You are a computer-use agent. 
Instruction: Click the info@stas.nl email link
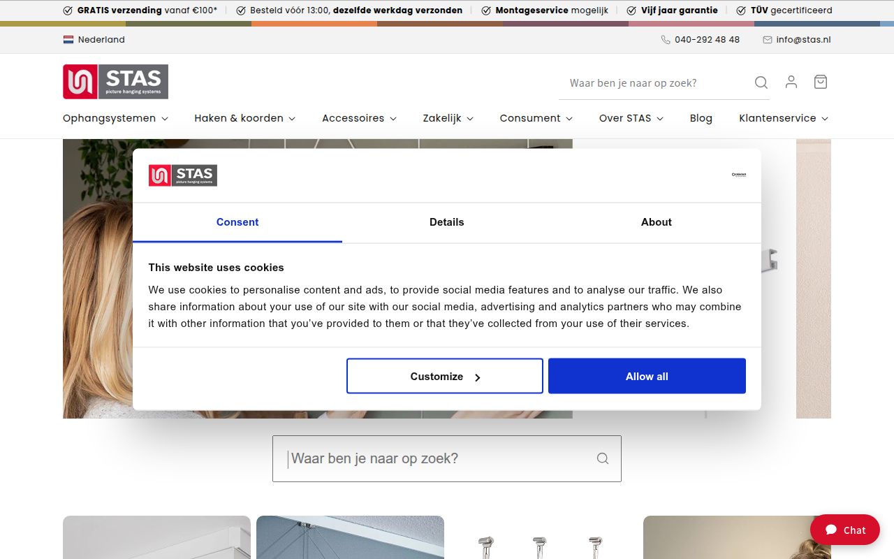click(803, 40)
